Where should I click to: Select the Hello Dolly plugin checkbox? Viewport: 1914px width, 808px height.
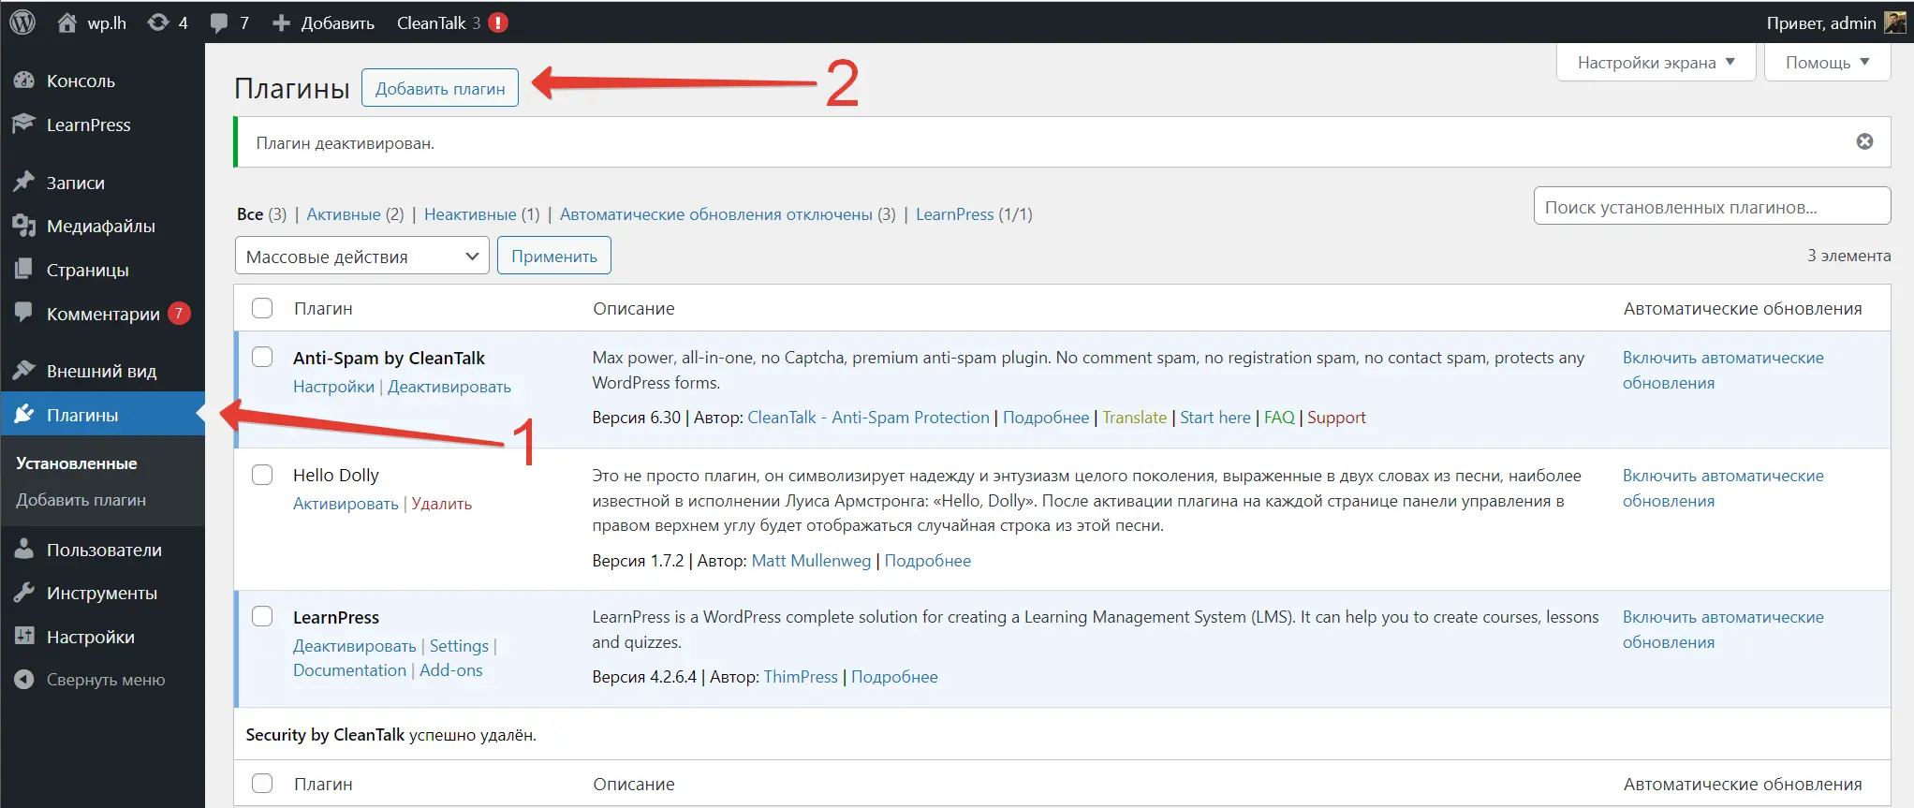[x=262, y=475]
